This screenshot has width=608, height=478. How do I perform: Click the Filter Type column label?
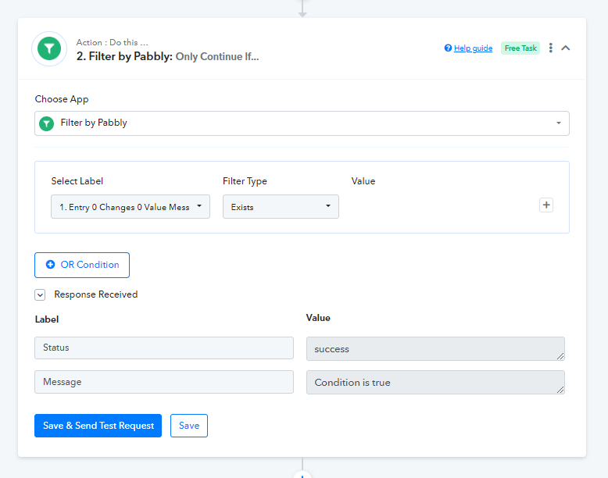[x=245, y=181]
